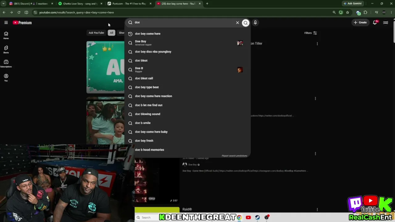Image resolution: width=395 pixels, height=222 pixels.
Task: Open Chrome from the taskbar
Action: pos(239,217)
